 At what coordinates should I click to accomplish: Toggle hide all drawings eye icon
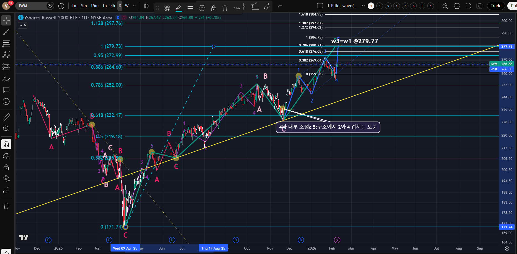(6, 178)
